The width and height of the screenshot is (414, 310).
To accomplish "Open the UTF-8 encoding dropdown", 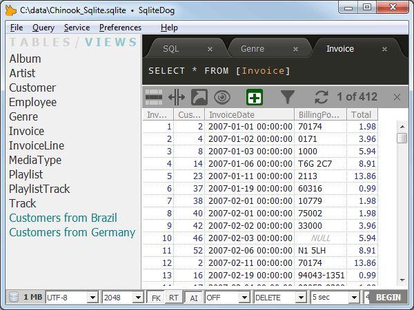I will [72, 298].
